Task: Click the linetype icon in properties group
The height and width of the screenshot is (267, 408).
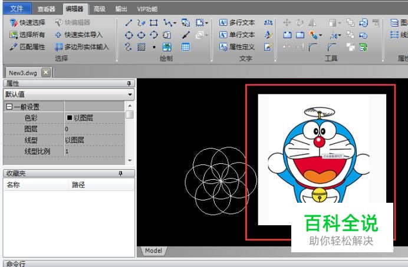Action: (394, 35)
